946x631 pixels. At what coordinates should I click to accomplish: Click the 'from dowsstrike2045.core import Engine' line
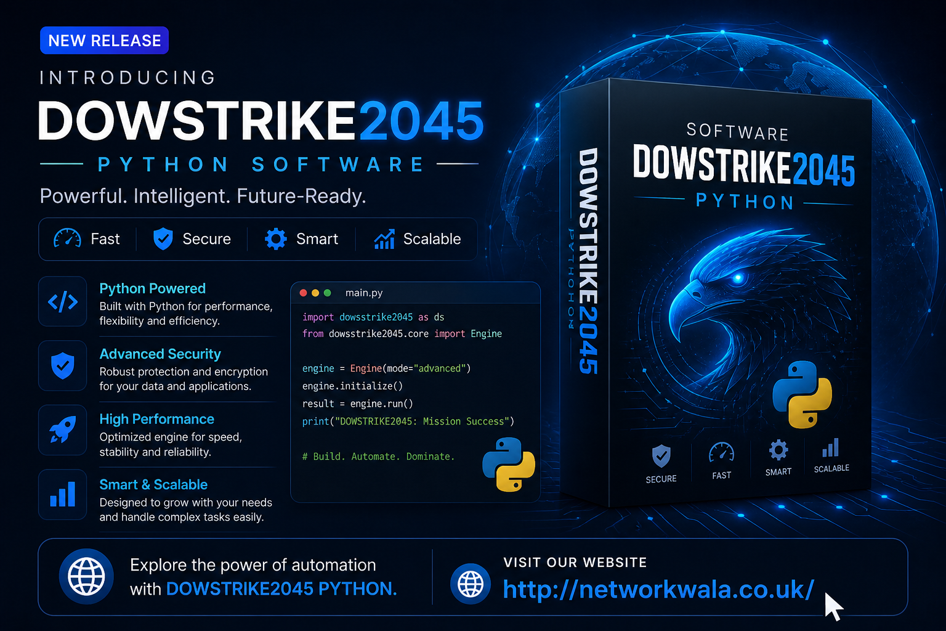[x=402, y=333]
